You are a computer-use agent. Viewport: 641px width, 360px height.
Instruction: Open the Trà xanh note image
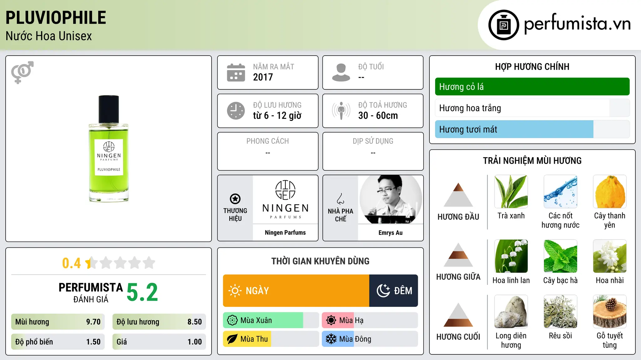511,192
